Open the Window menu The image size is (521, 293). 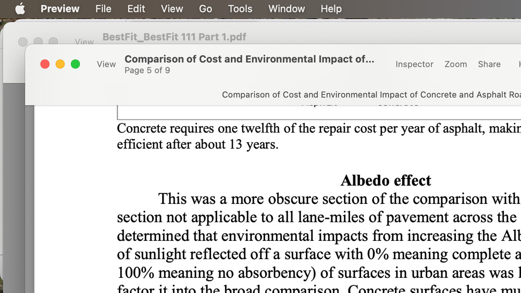(287, 9)
